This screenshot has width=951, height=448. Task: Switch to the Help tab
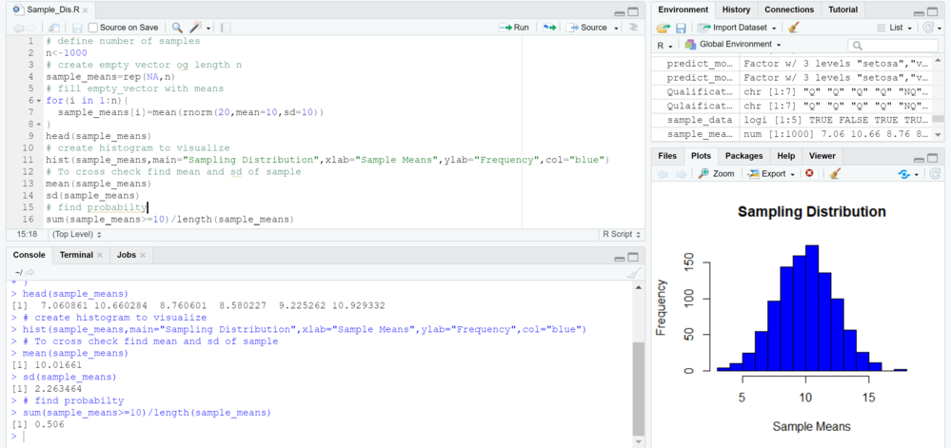coord(785,156)
